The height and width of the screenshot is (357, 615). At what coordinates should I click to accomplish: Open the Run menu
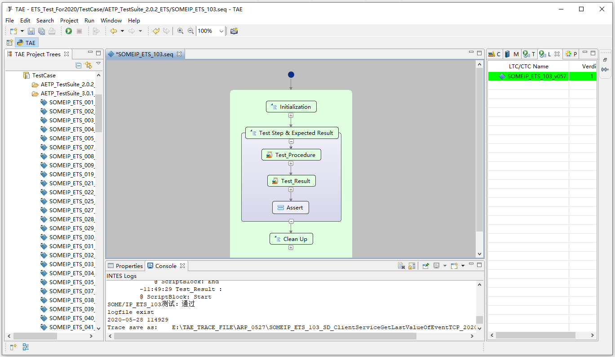89,20
